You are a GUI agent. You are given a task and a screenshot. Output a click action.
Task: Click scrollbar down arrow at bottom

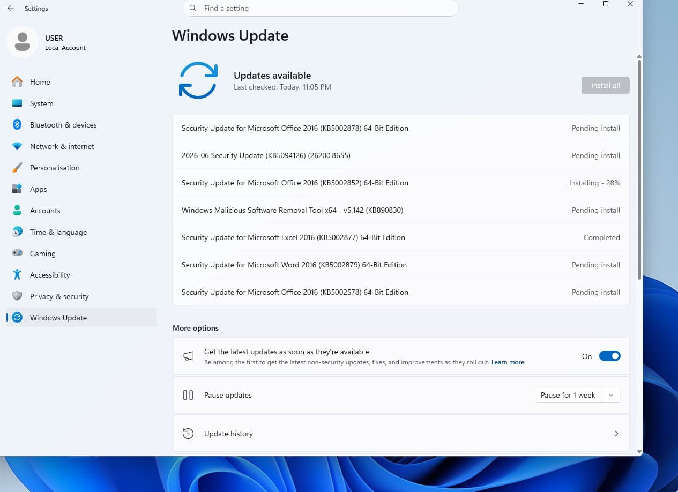[639, 452]
